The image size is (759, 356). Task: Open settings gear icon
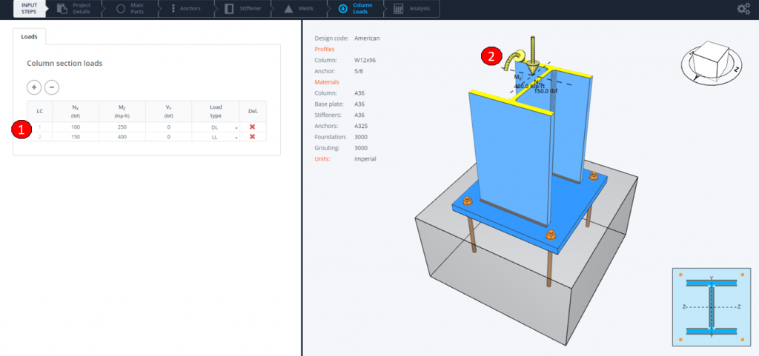click(743, 9)
